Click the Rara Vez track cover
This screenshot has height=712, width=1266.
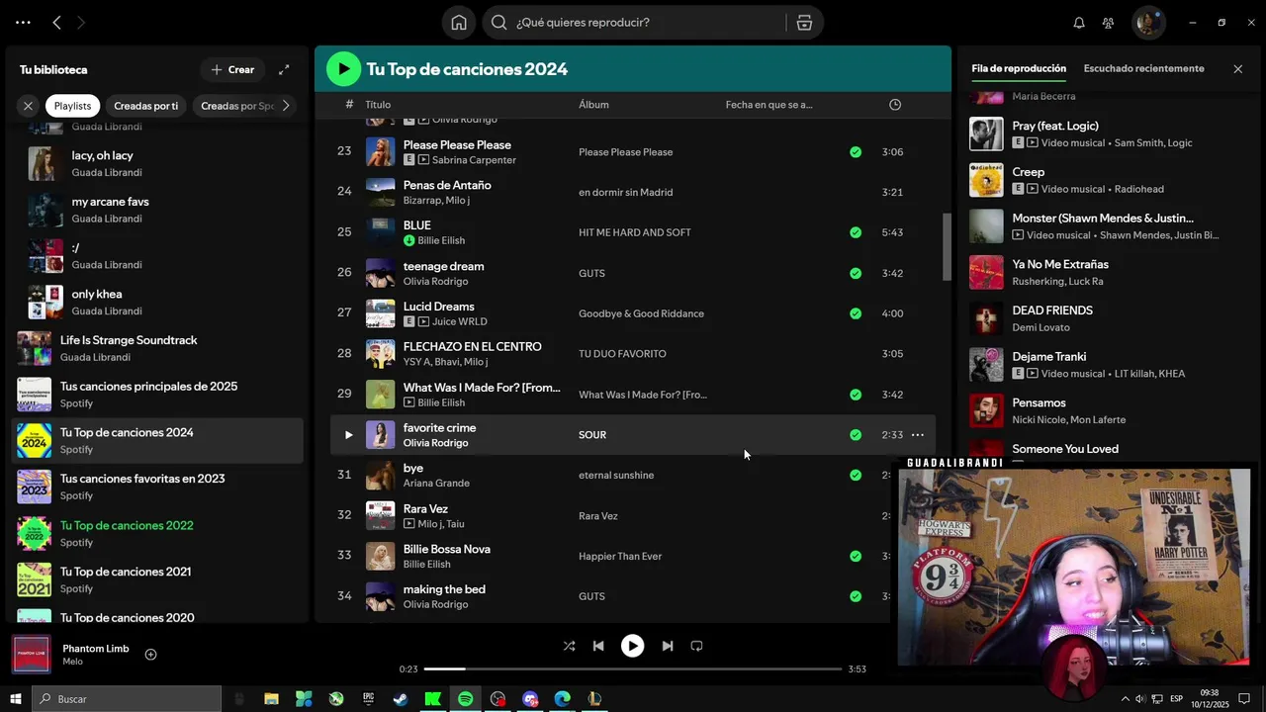point(380,515)
